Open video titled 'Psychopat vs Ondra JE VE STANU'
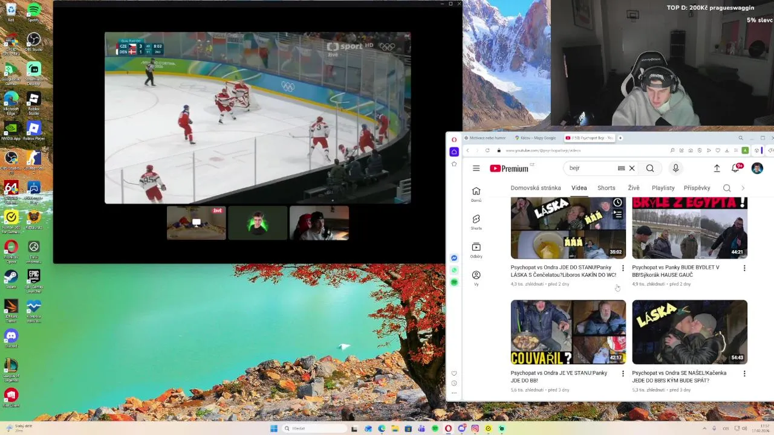774x435 pixels. click(559, 377)
